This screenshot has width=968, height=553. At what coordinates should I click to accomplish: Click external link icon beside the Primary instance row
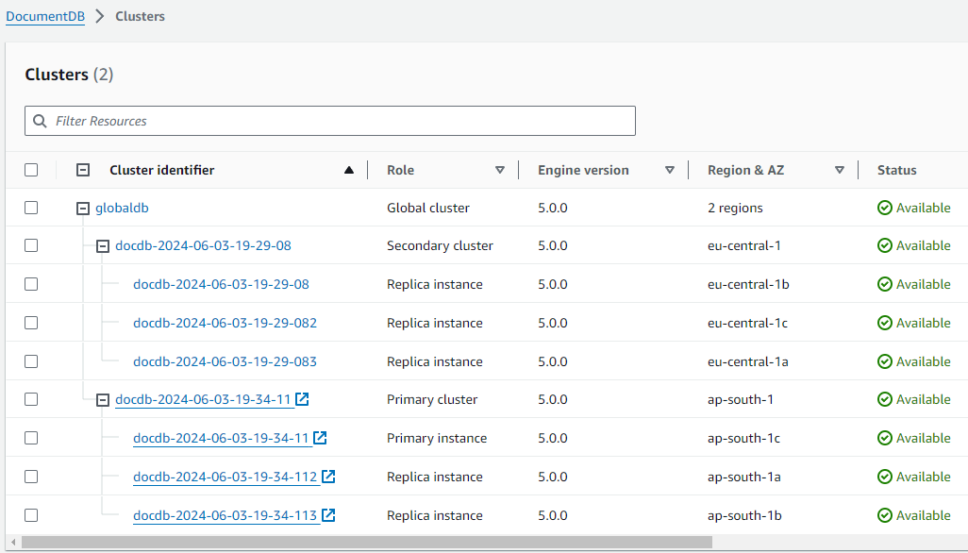pyautogui.click(x=320, y=438)
